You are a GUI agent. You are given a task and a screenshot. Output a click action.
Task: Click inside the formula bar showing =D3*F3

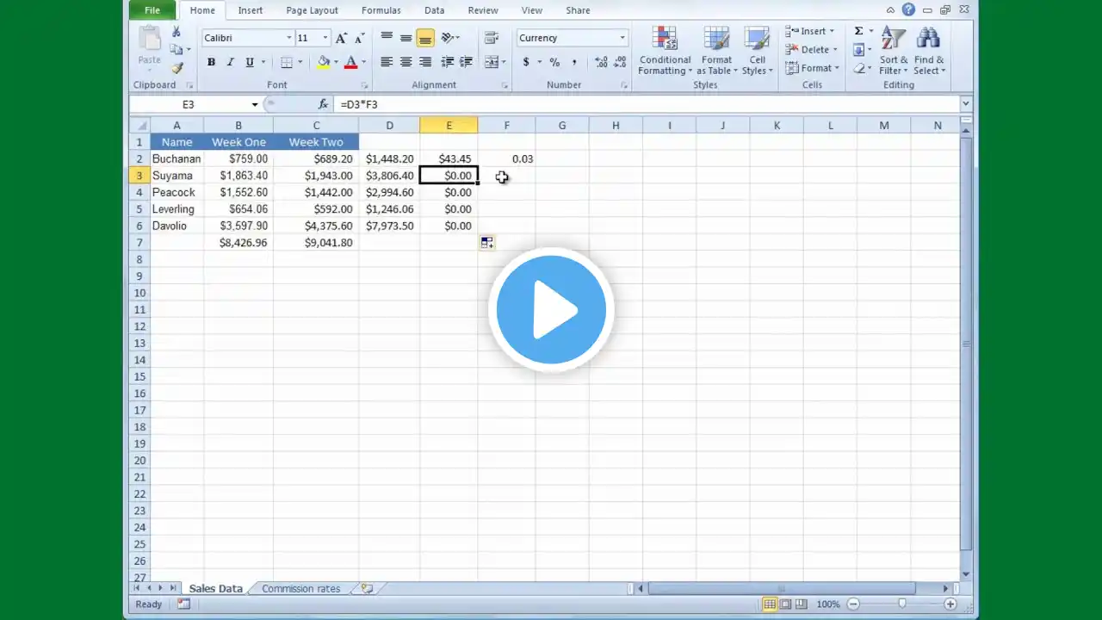(646, 104)
